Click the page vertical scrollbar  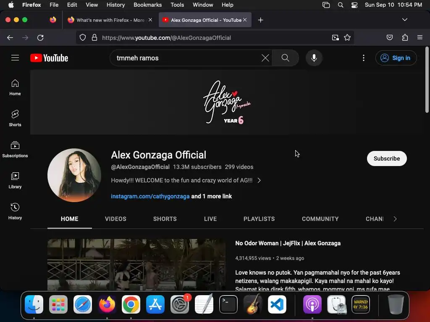pos(427,80)
